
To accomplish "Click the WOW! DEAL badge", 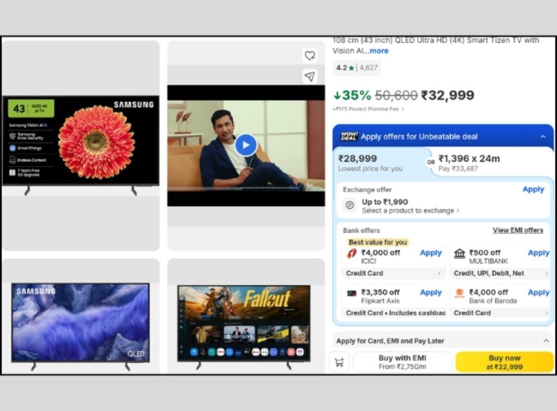I will (x=349, y=136).
